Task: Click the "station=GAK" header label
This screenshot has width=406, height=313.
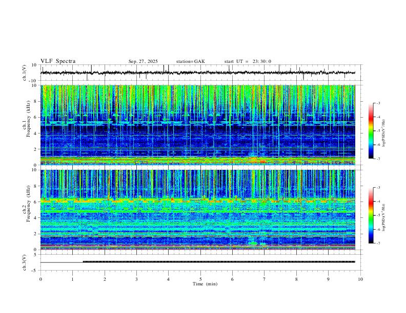Action: (x=190, y=61)
